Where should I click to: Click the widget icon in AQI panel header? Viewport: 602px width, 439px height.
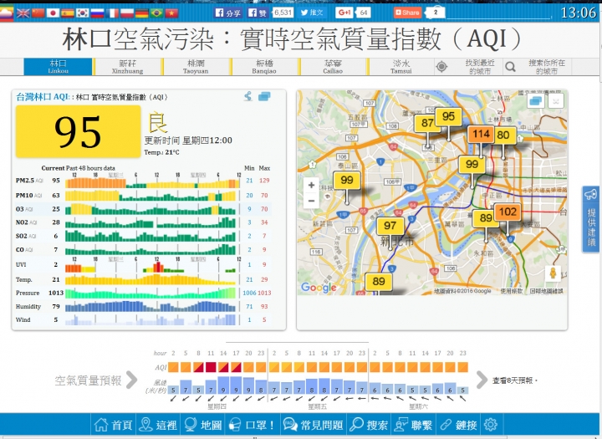click(x=264, y=96)
